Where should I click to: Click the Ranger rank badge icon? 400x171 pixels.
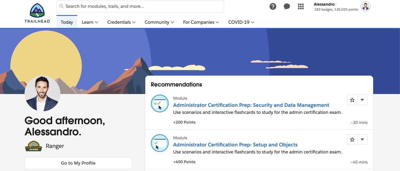point(33,146)
